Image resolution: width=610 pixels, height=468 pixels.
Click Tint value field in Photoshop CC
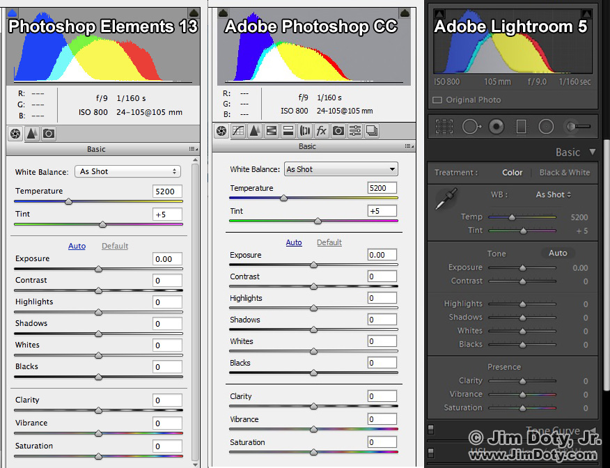click(x=382, y=211)
